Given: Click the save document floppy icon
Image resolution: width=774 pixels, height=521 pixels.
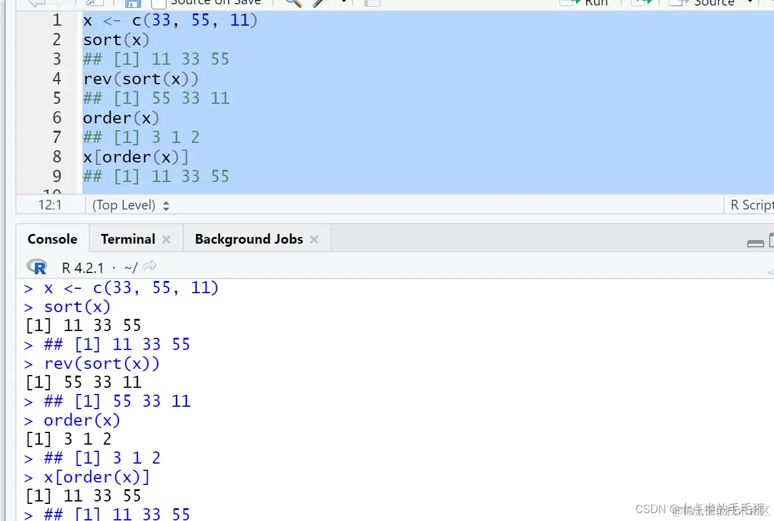Looking at the screenshot, I should [x=133, y=3].
